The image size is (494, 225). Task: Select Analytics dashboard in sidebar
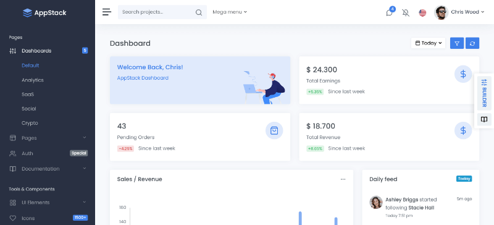tap(33, 80)
